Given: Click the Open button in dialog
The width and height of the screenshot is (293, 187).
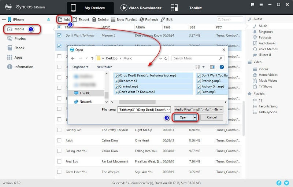Looking at the screenshot, I should click(183, 117).
